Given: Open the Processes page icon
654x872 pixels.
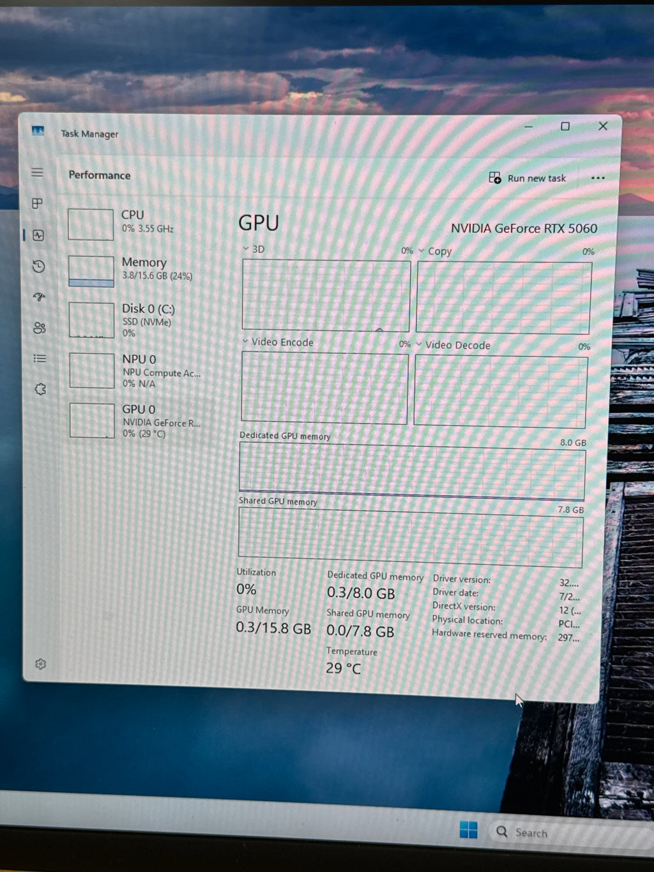Looking at the screenshot, I should point(38,203).
